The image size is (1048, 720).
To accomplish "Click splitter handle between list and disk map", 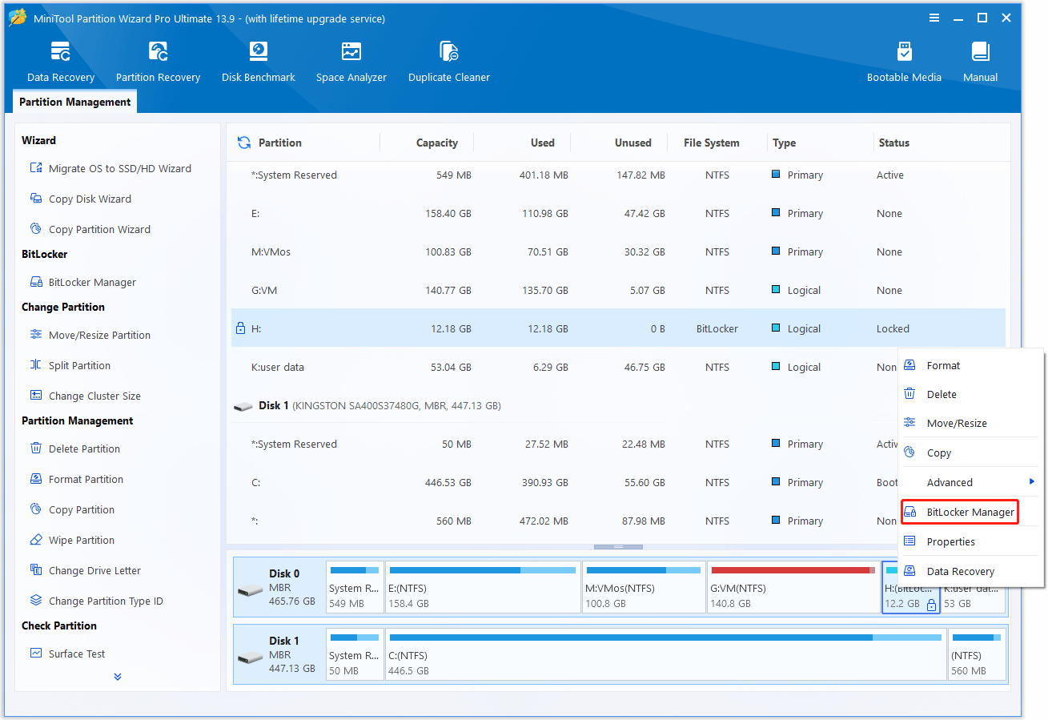I will coord(618,546).
